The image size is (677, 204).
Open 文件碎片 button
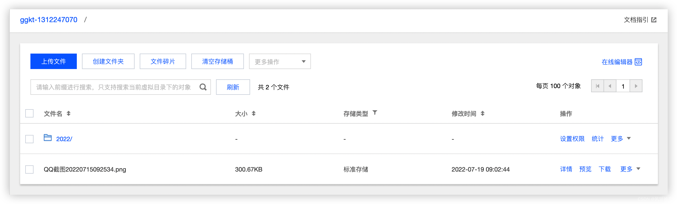click(x=163, y=62)
